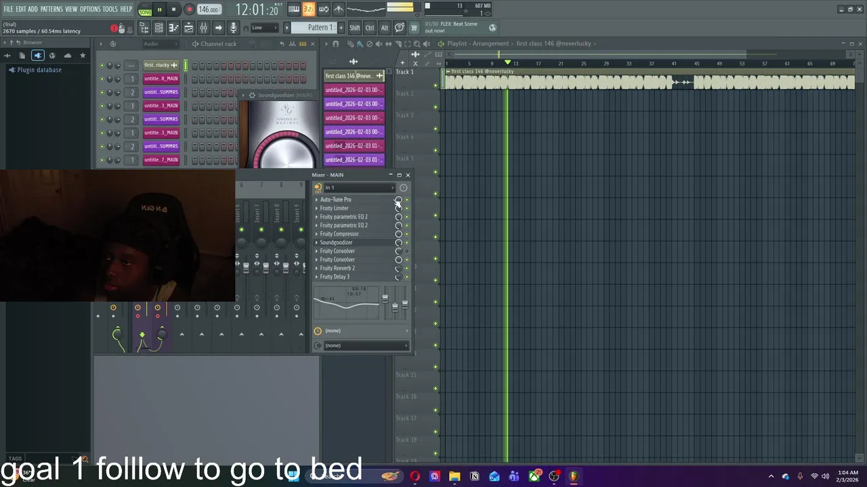Expand the Fruity Reeverb 2 effect slot
Screen dimensions: 867x487
316,268
